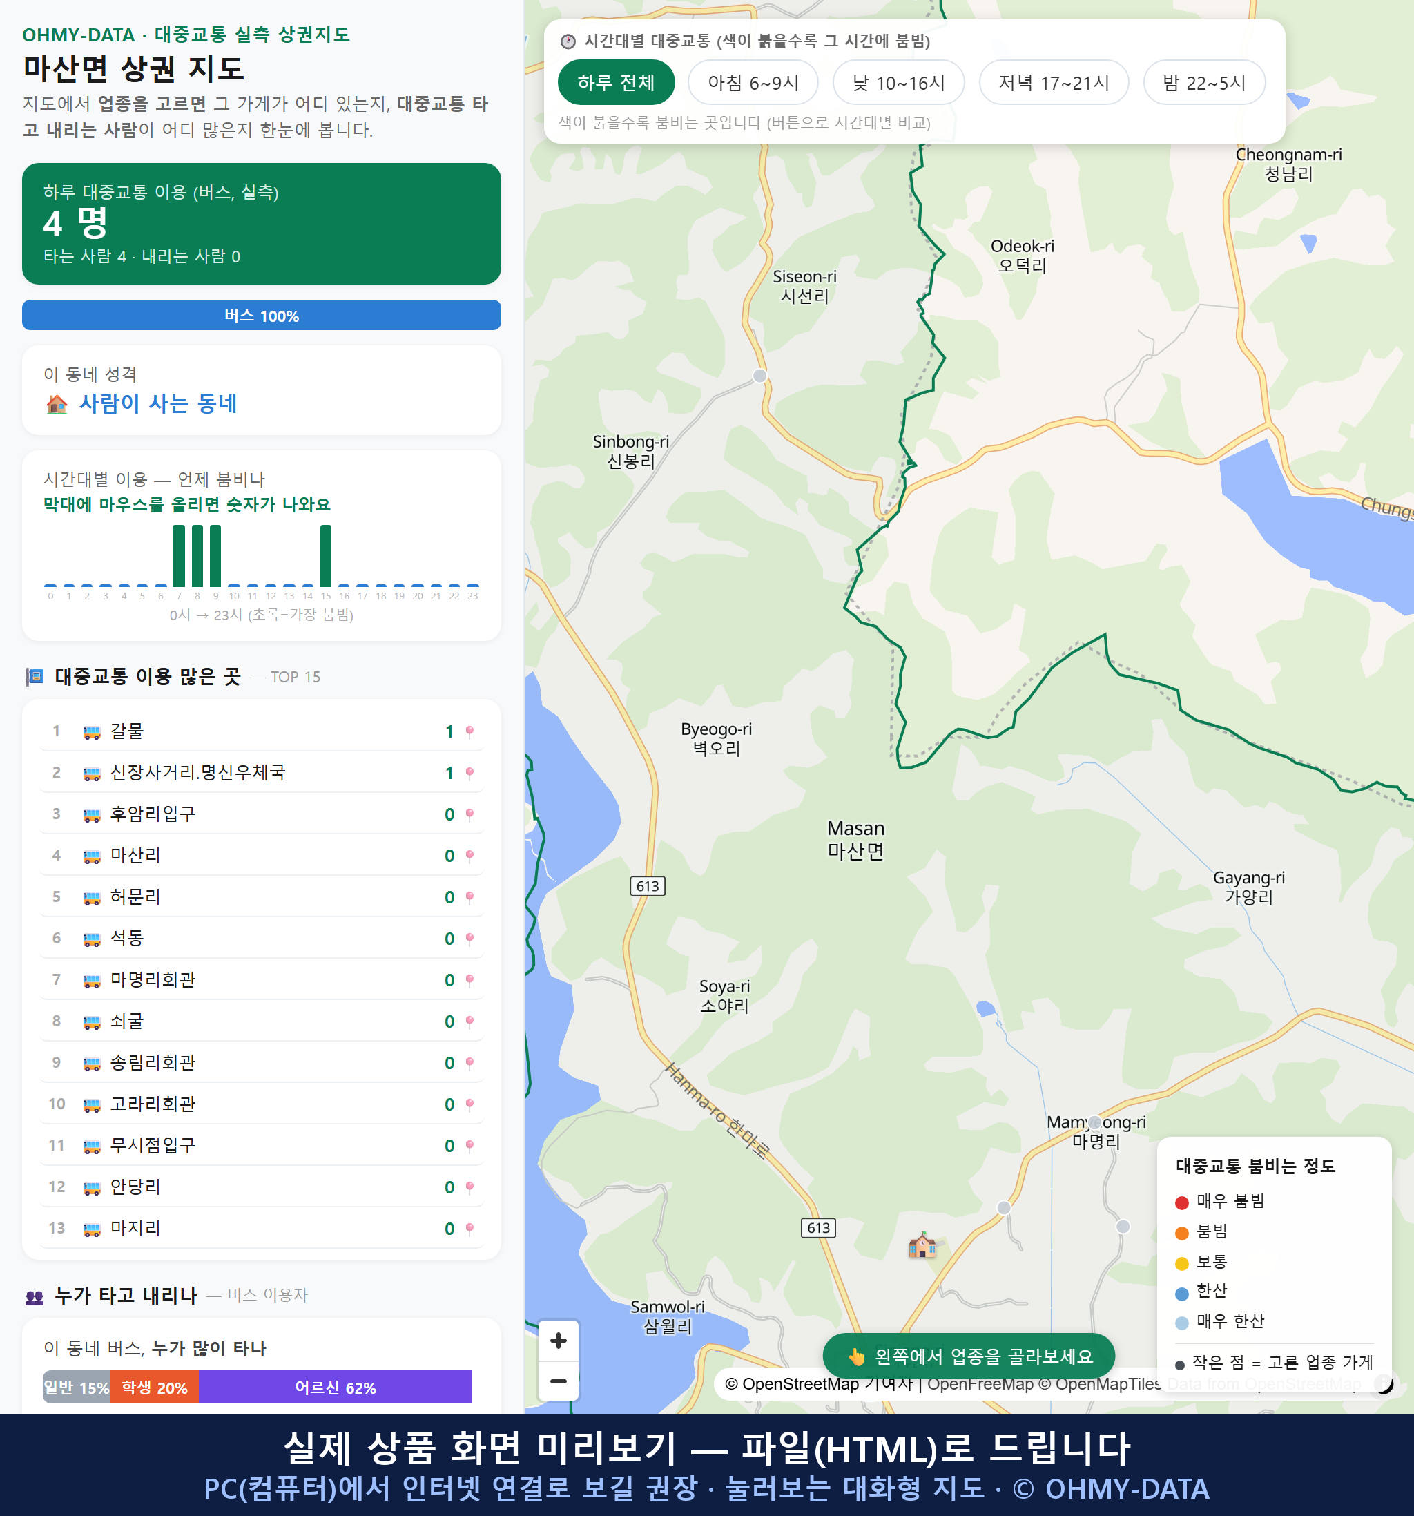This screenshot has height=1516, width=1414.
Task: Click the school building marker on map
Action: tap(922, 1245)
